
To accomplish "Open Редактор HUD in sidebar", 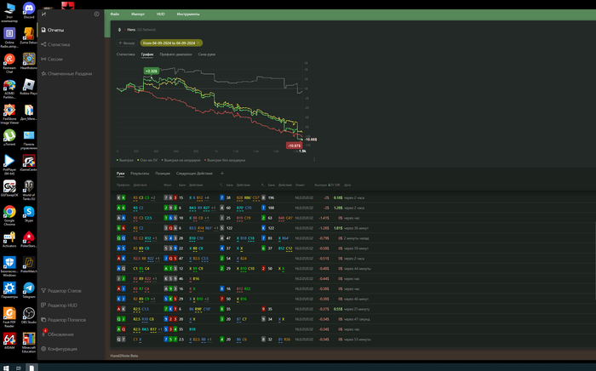I will [x=62, y=305].
